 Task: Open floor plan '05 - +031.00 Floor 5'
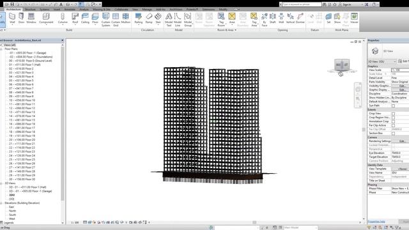click(x=21, y=80)
